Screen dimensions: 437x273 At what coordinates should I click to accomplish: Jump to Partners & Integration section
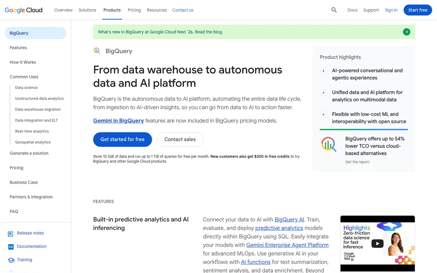31,197
